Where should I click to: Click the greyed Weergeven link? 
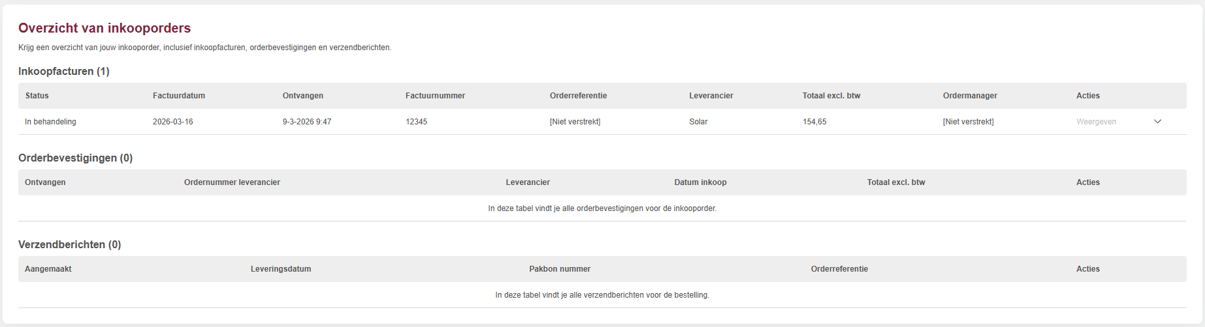(x=1096, y=122)
